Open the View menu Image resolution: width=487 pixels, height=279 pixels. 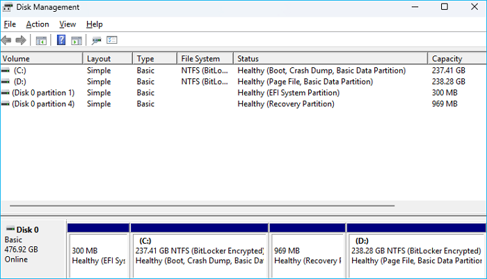[x=67, y=24]
